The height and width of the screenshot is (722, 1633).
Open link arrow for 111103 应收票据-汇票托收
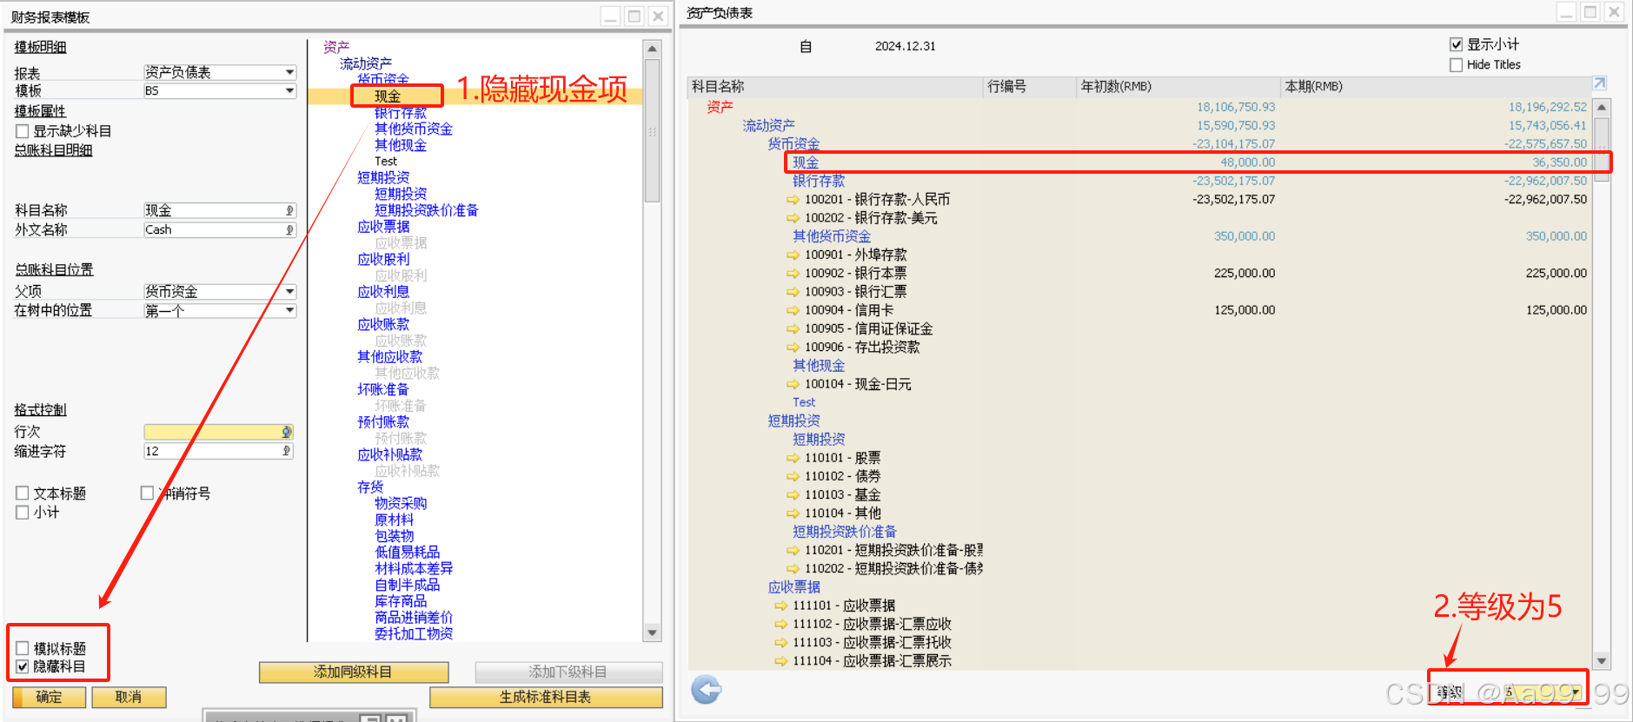coord(780,642)
